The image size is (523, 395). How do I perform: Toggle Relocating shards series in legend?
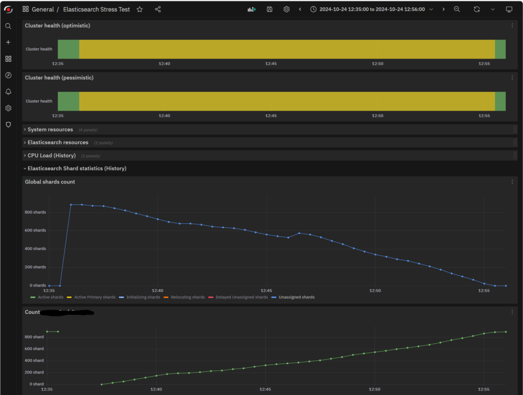pos(188,297)
